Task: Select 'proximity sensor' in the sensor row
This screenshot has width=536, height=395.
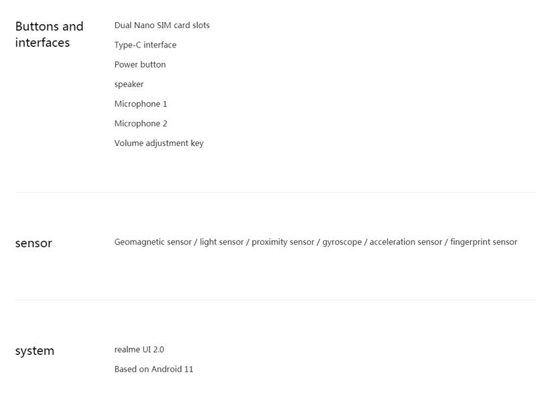Action: tap(283, 242)
